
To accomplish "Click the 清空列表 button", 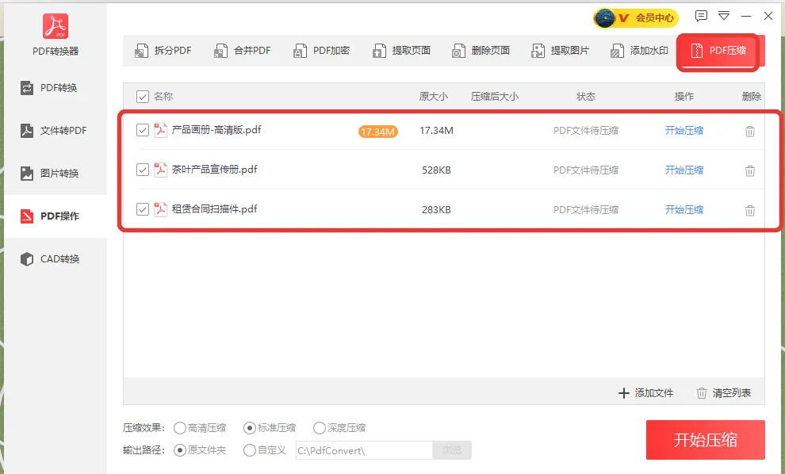I will click(x=724, y=393).
